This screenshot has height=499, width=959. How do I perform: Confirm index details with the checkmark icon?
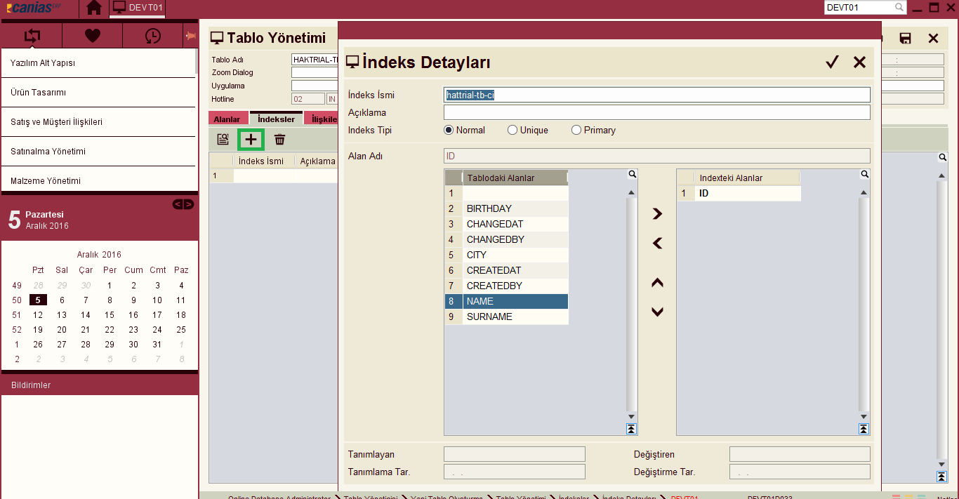point(832,62)
